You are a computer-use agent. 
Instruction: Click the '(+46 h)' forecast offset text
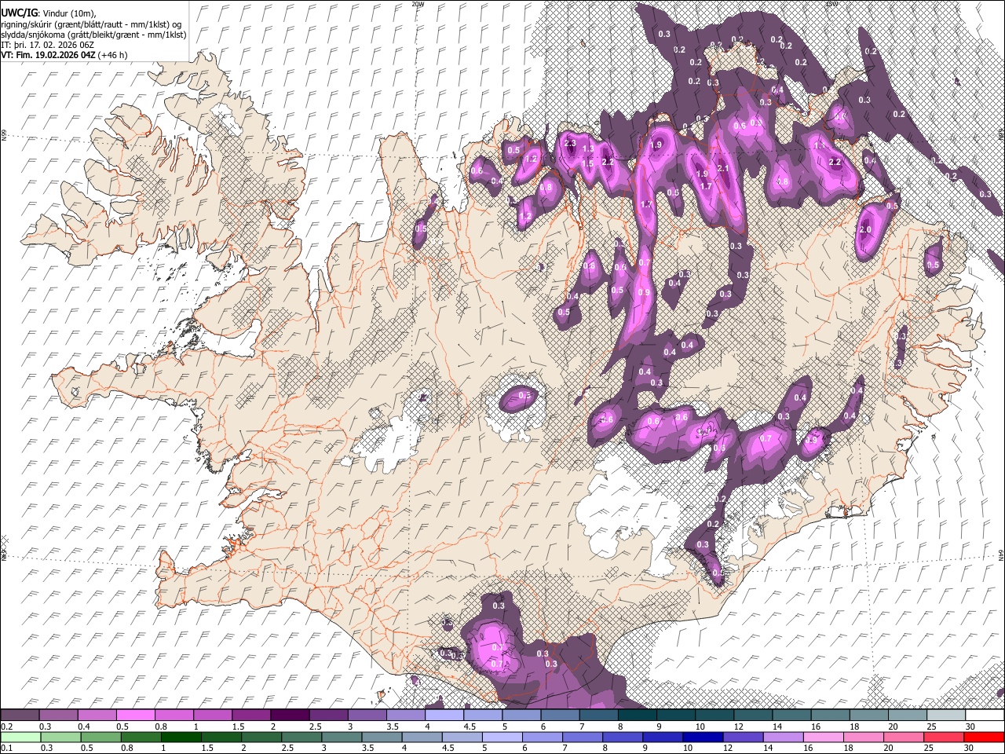(x=113, y=55)
